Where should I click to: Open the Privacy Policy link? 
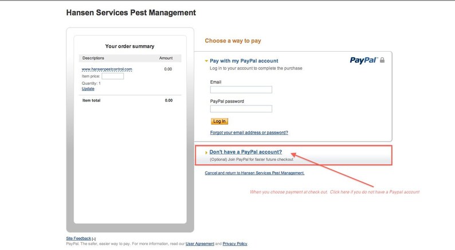pyautogui.click(x=235, y=244)
